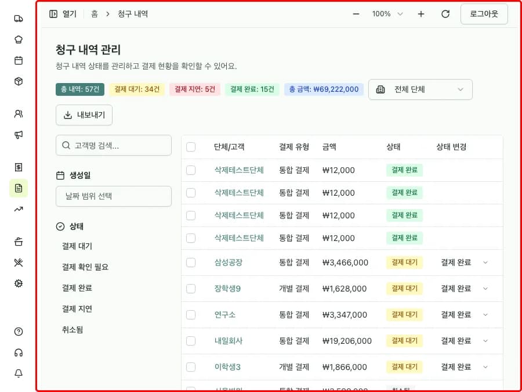The width and height of the screenshot is (522, 392).
Task: Open the zoom level percentage dropdown
Action: tap(387, 13)
